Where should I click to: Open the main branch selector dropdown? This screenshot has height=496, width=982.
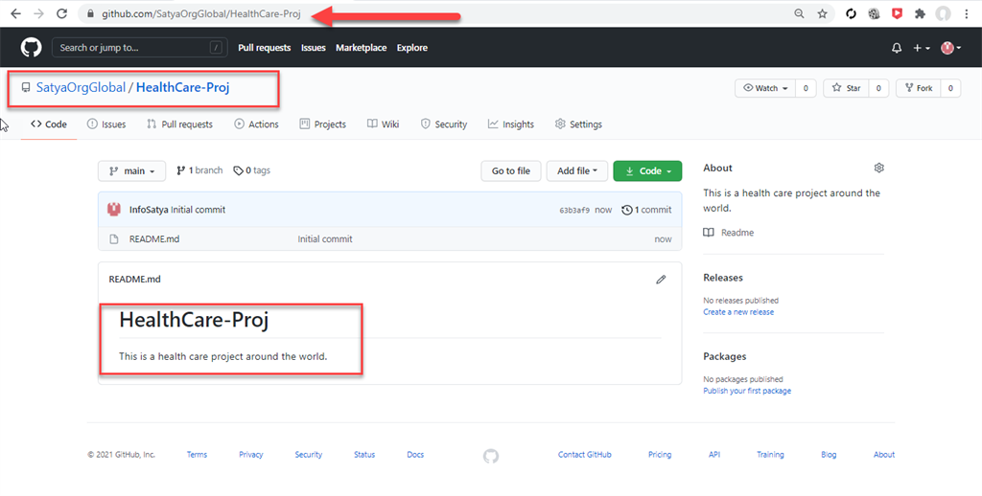pyautogui.click(x=131, y=170)
